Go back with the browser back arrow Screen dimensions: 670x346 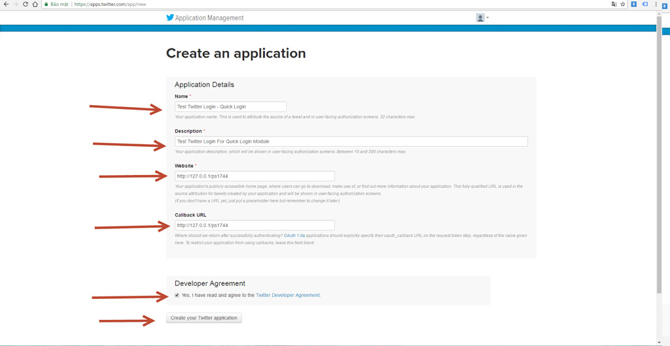tap(6, 5)
